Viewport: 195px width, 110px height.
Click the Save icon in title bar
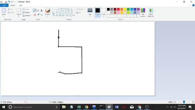[6, 2]
